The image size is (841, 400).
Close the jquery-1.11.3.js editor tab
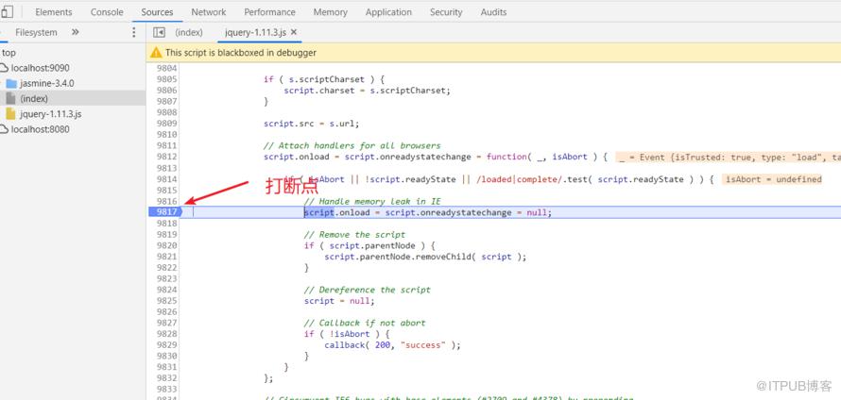click(293, 32)
